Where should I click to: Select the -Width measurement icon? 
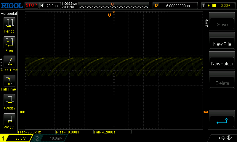(9, 120)
